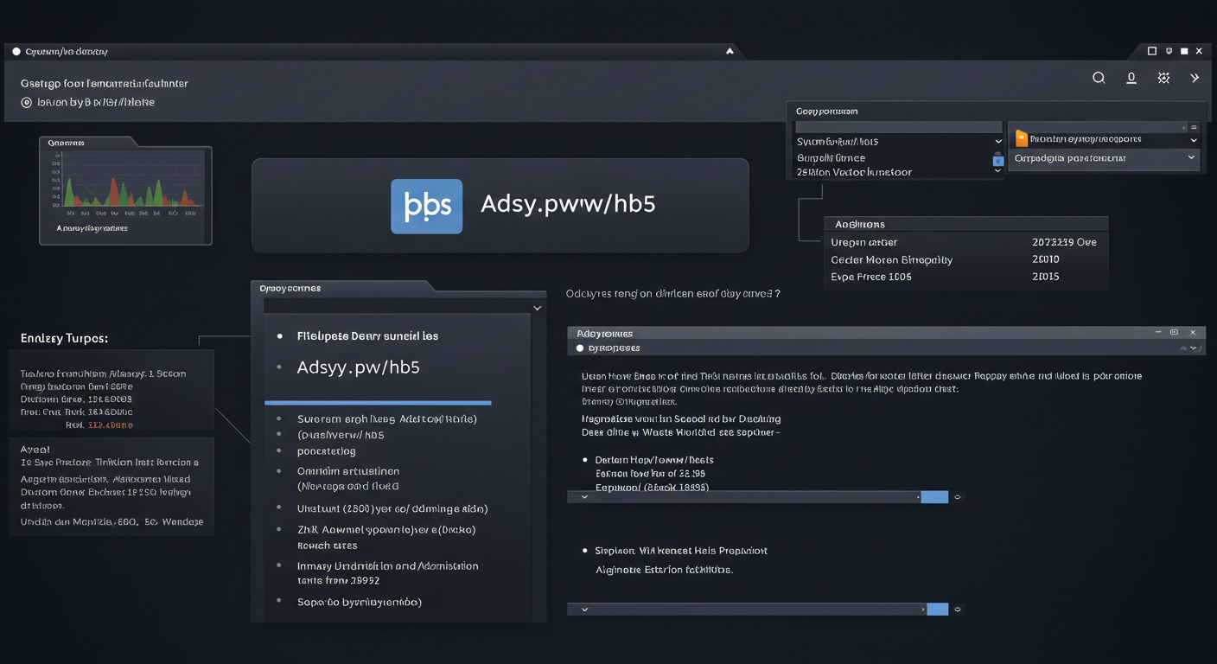Select the radio button under the top heading
Viewport: 1217px width, 664px height.
pos(27,102)
